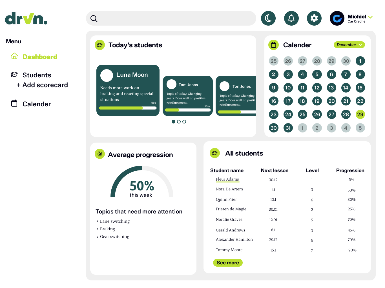Screen dimensions: 385x288
Task: Expand Add scorecard under Students
Action: click(43, 85)
